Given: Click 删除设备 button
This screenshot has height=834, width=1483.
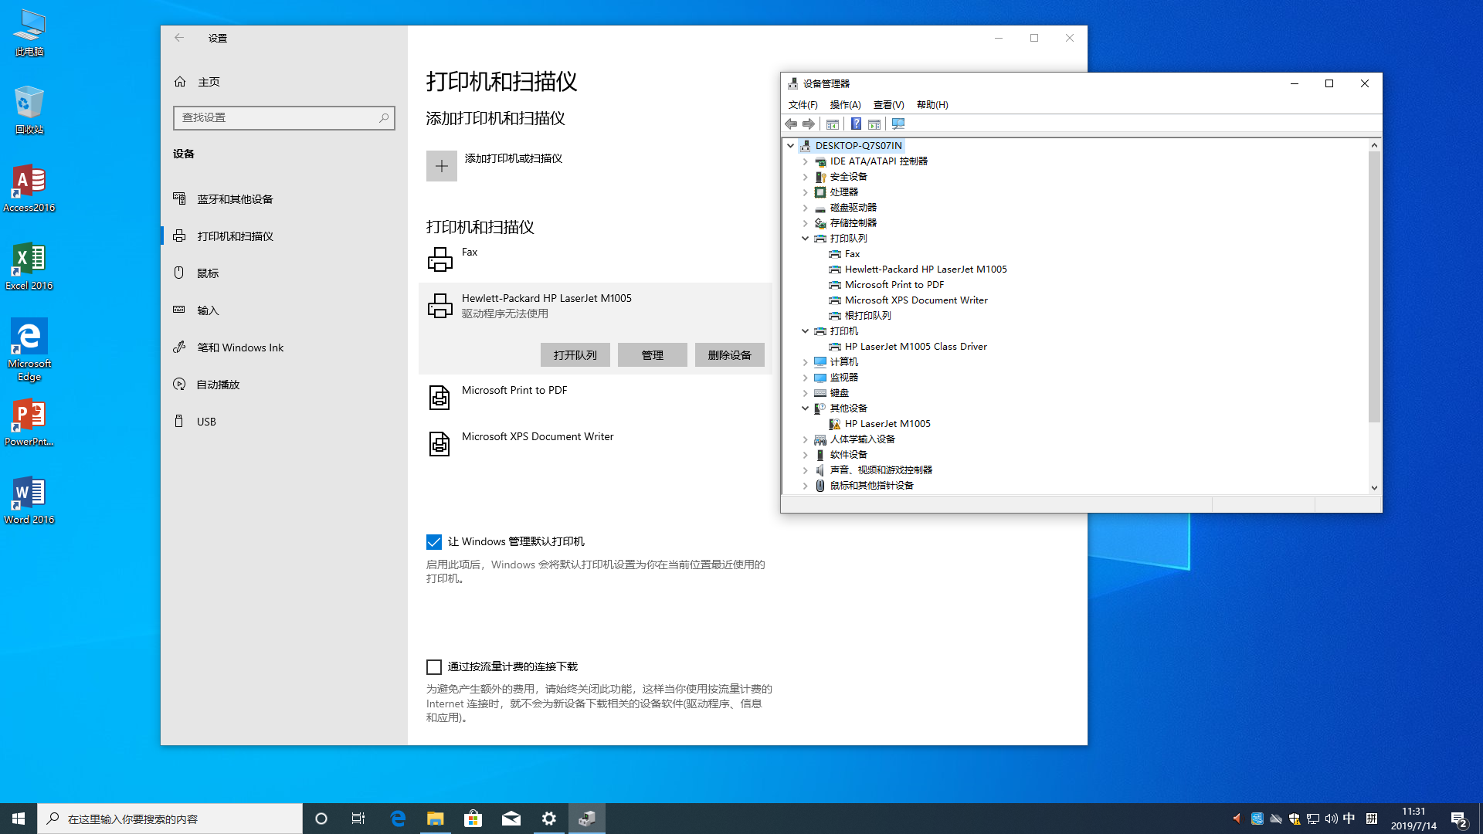Looking at the screenshot, I should pos(730,355).
